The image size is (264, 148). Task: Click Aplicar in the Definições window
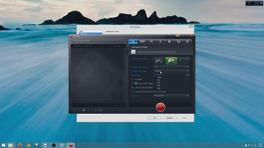pos(184,118)
